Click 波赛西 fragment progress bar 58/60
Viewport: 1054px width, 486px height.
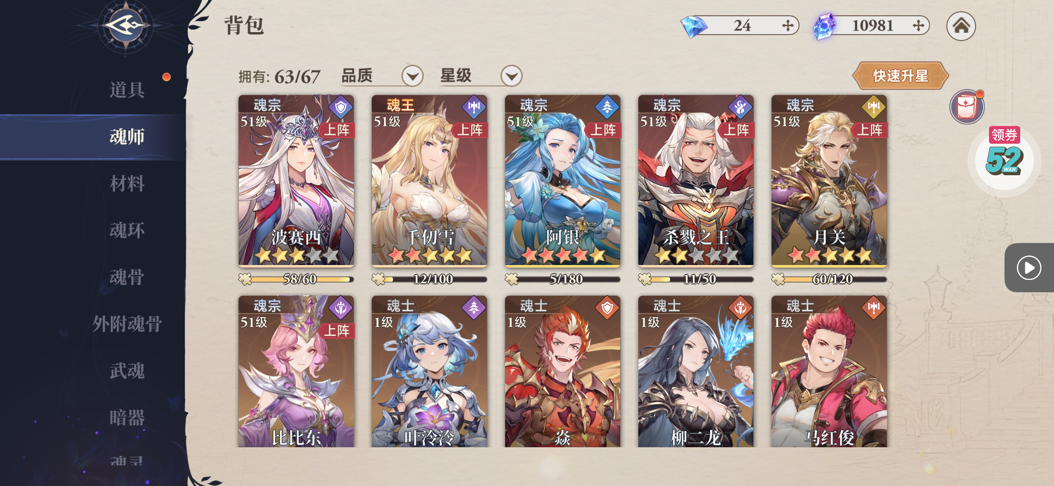296,279
